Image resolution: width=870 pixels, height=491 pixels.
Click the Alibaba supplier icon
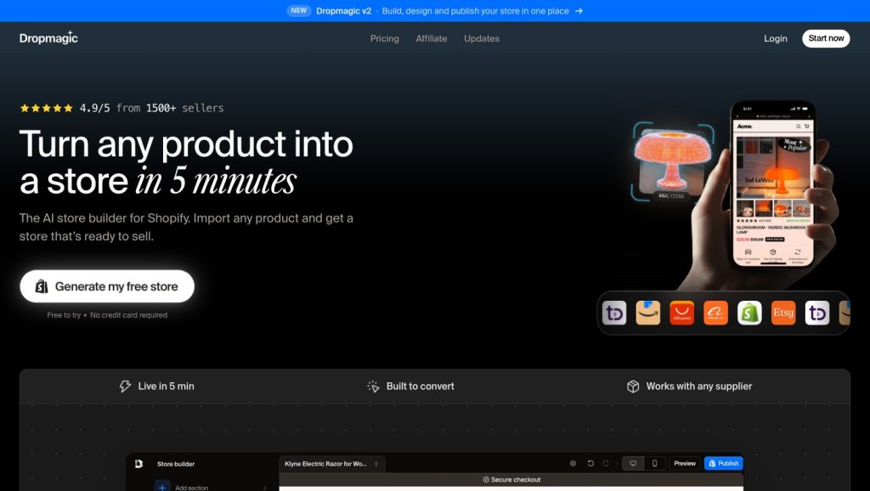tap(715, 313)
